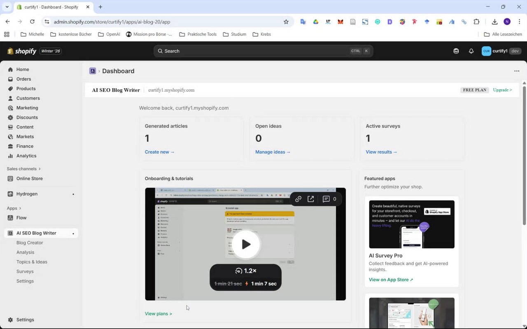Screen dimensions: 527x329
Task: Click the Manage ideas link
Action: (273, 152)
